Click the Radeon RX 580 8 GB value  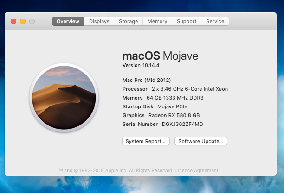tap(174, 115)
